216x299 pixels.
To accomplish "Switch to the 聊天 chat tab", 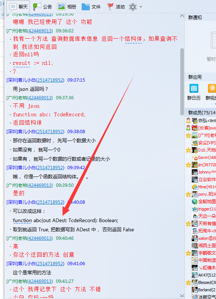I will click(19, 7).
